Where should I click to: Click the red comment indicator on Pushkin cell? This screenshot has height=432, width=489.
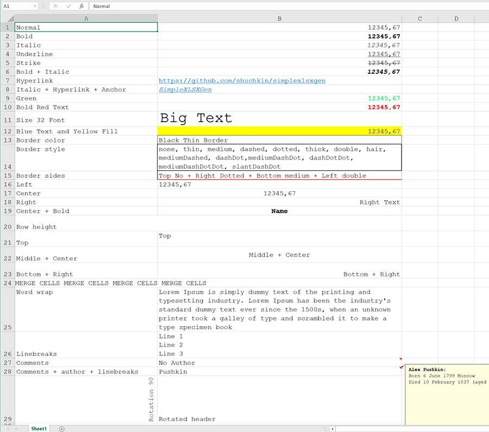tap(400, 368)
